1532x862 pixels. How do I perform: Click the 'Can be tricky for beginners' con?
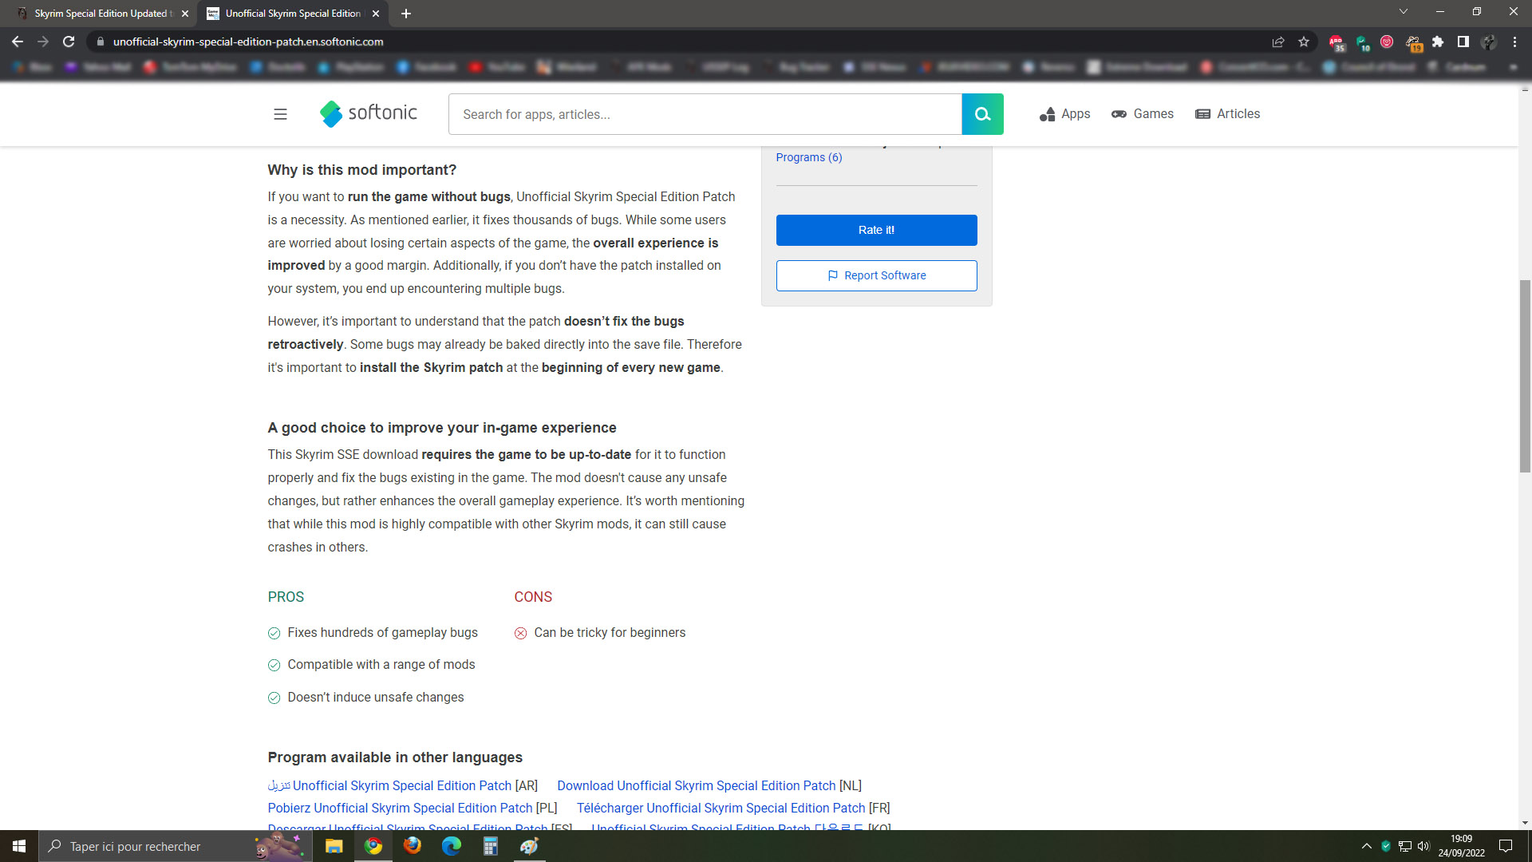pyautogui.click(x=610, y=633)
